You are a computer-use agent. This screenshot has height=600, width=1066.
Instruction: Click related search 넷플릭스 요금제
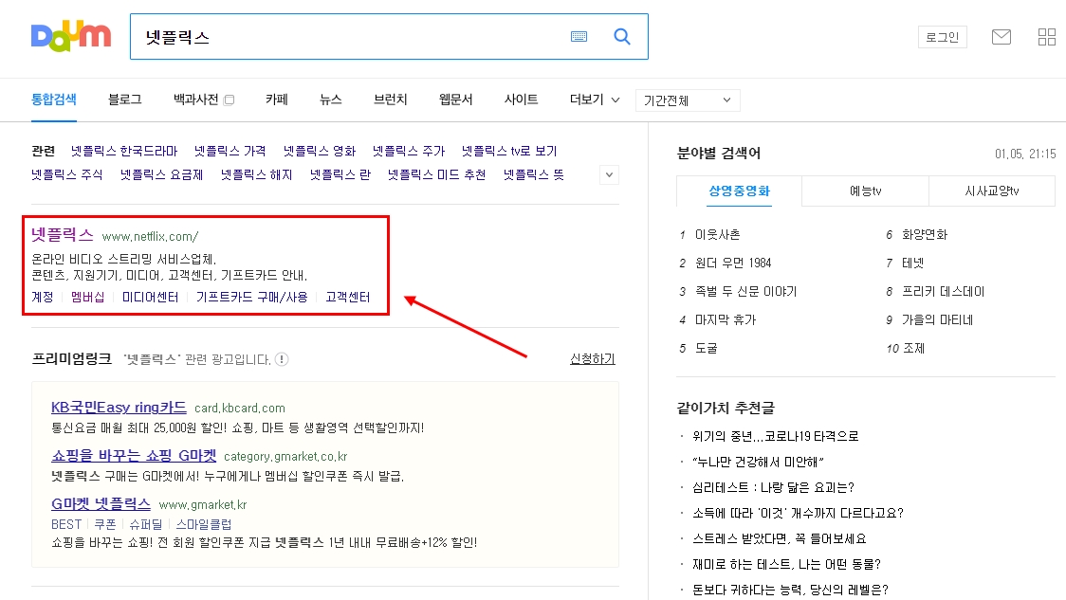coord(162,174)
